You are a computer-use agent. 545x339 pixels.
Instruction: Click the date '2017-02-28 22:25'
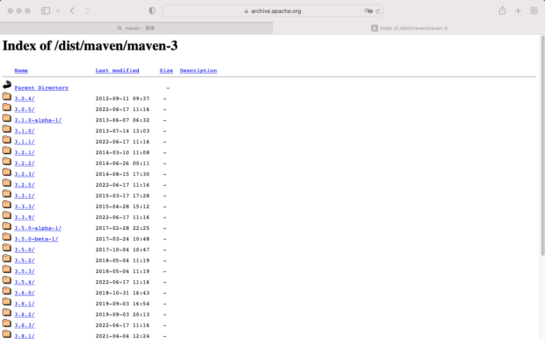pyautogui.click(x=122, y=228)
